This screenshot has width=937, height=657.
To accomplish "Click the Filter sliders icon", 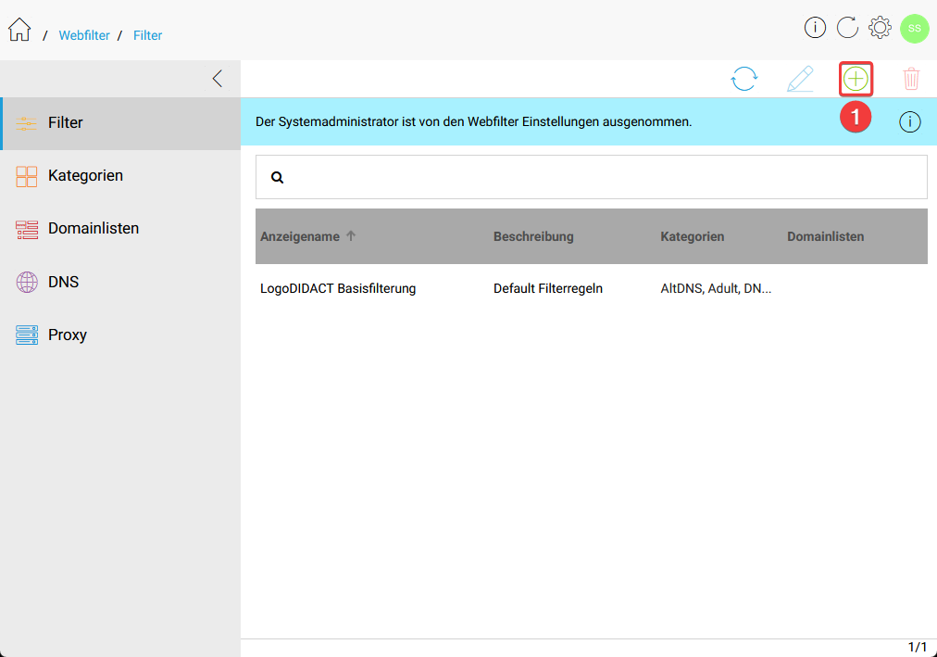I will [x=26, y=124].
